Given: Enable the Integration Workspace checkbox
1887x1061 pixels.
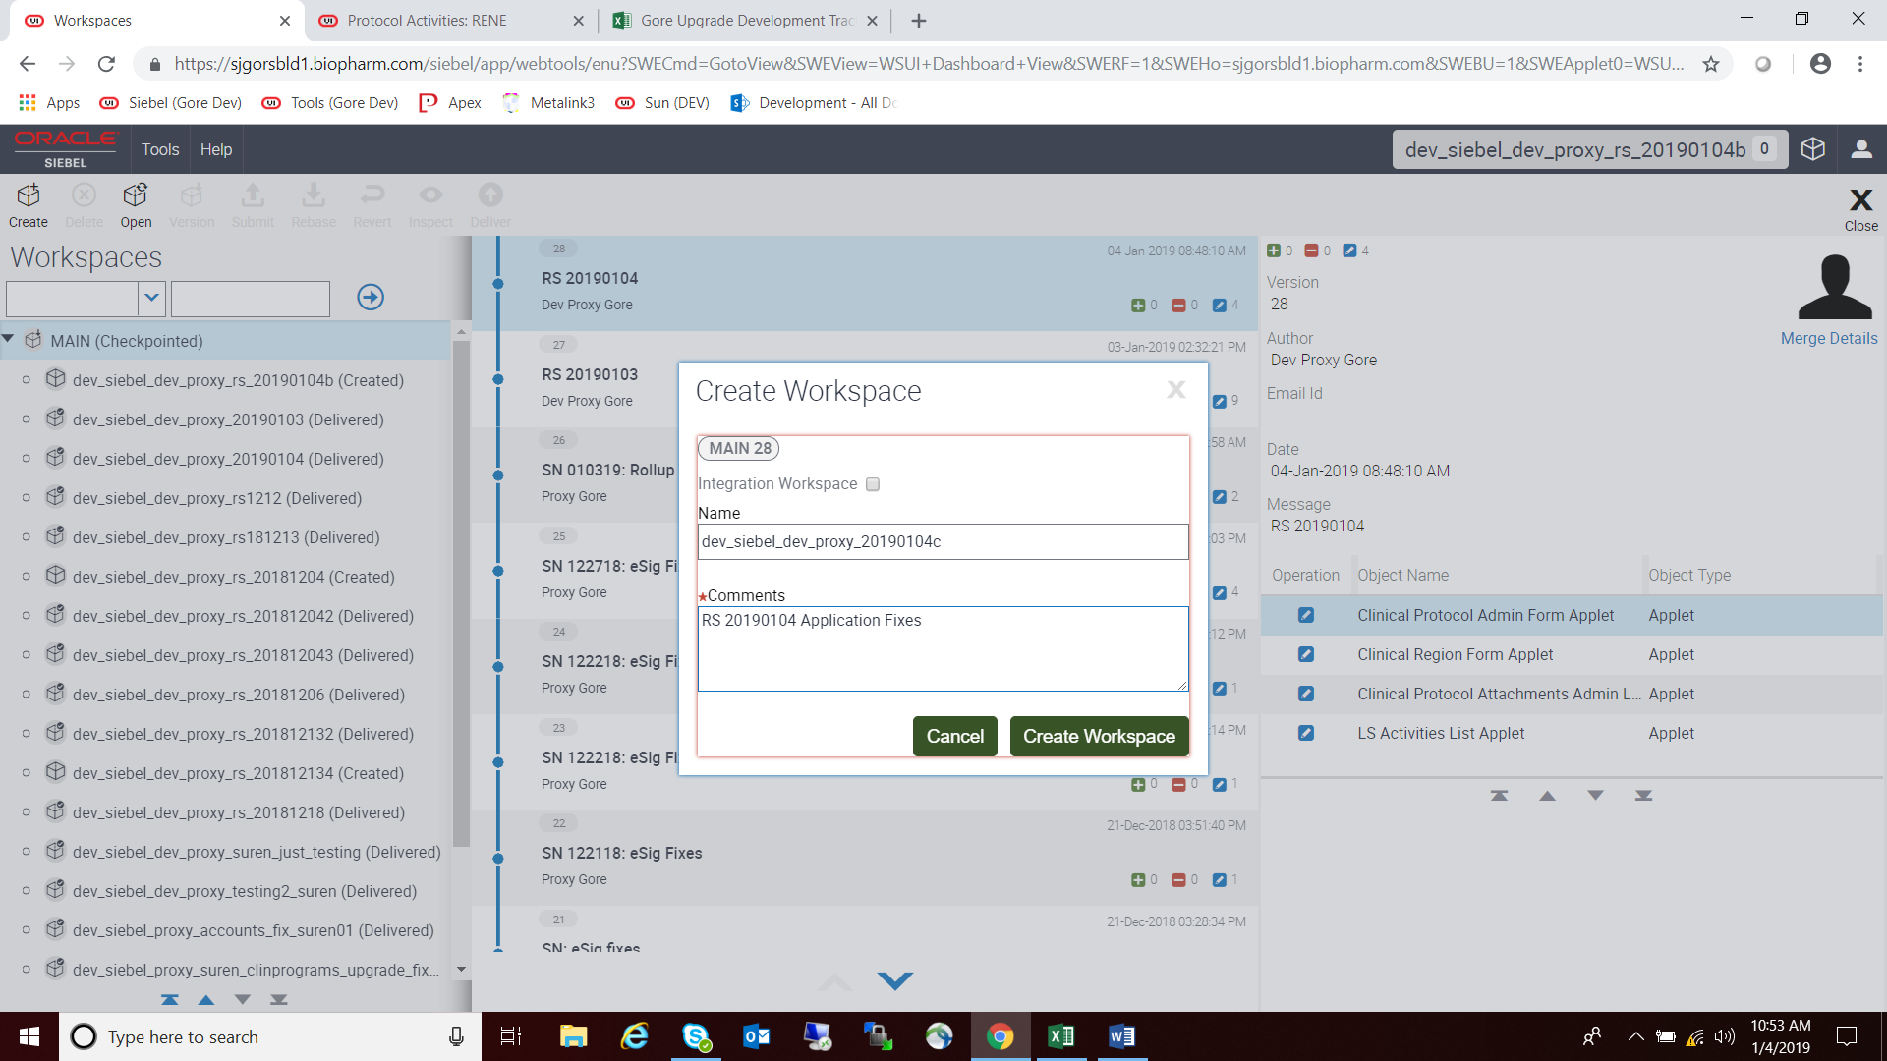Looking at the screenshot, I should 873,484.
